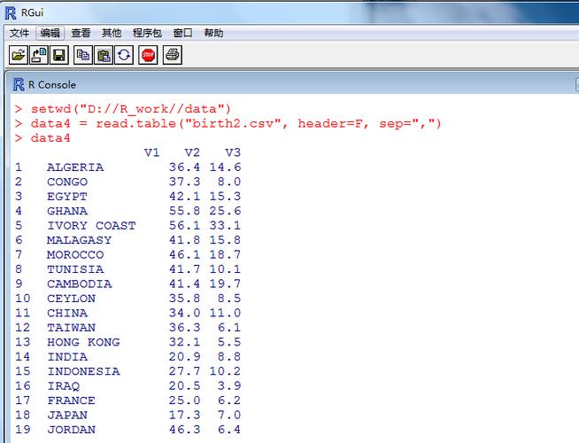This screenshot has width=579, height=443.
Task: Click the value 36.4 in ALGERIA row
Action: 185,167
